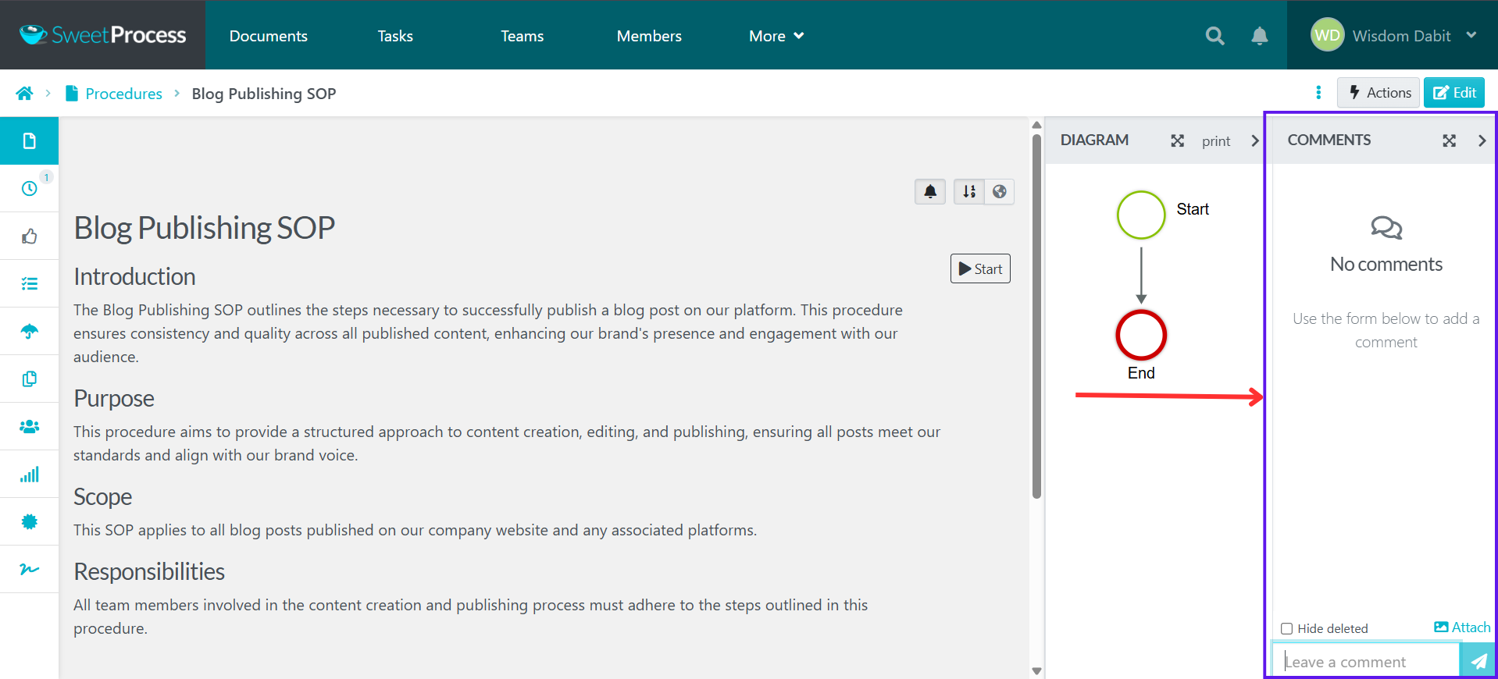Click the No comments message

1386,265
